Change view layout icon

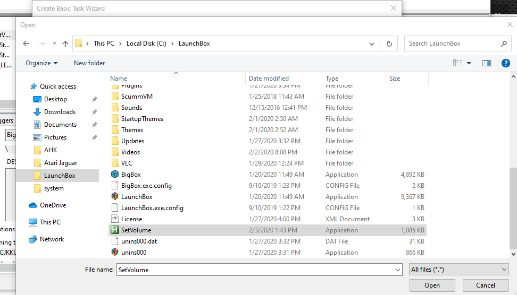pyautogui.click(x=457, y=63)
